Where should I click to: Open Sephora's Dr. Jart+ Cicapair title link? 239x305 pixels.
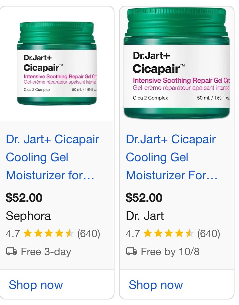pos(52,157)
